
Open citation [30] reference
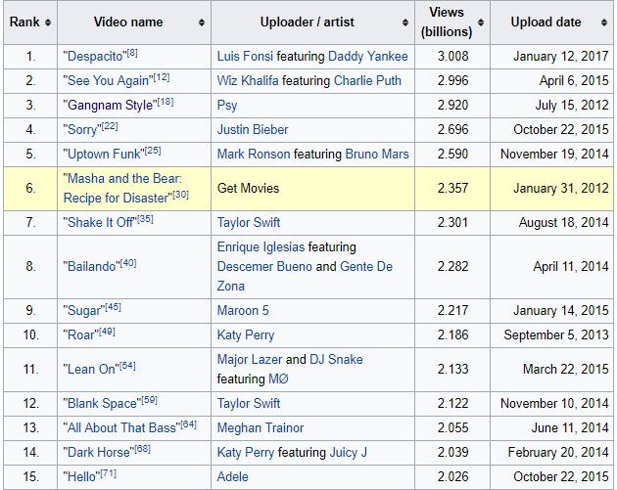click(180, 195)
